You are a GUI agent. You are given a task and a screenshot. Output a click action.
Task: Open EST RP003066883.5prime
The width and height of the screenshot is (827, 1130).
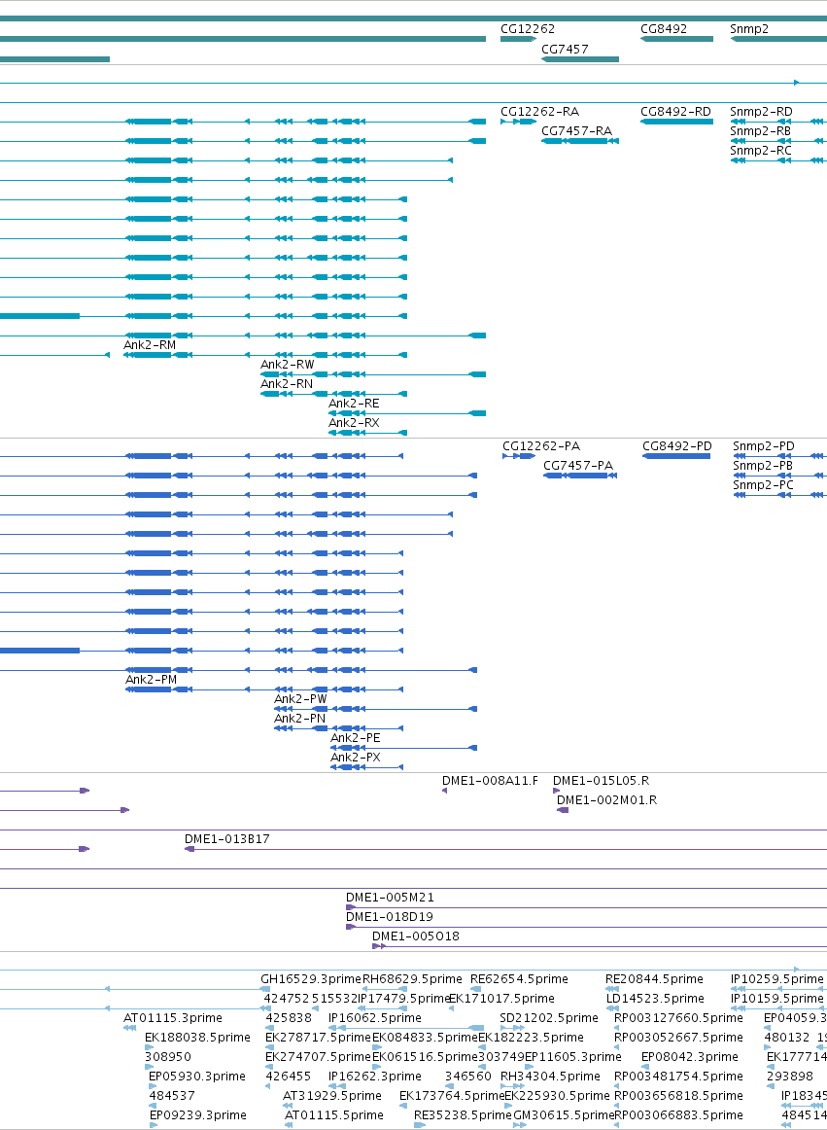click(678, 1114)
